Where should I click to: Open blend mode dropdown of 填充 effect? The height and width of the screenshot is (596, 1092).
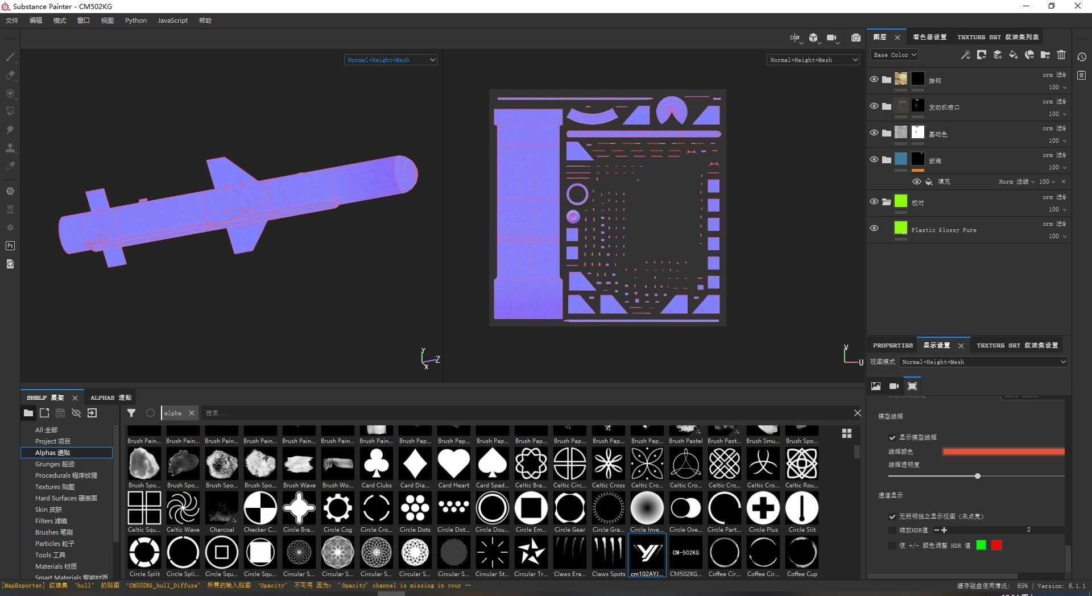click(1016, 181)
